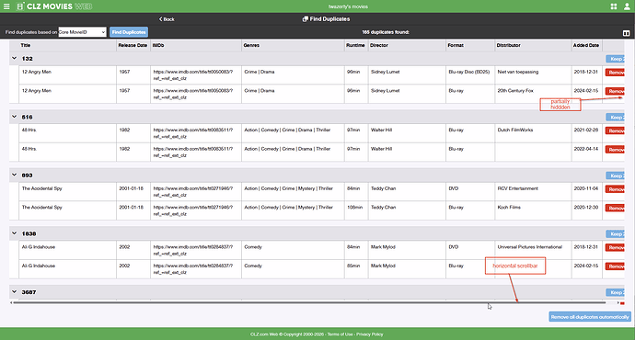
Task: Remove 12 Angry Men added 2024-02-15
Action: 615,91
